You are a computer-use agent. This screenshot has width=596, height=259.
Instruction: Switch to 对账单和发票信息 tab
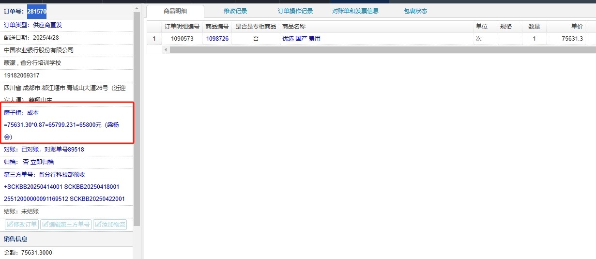pyautogui.click(x=355, y=11)
